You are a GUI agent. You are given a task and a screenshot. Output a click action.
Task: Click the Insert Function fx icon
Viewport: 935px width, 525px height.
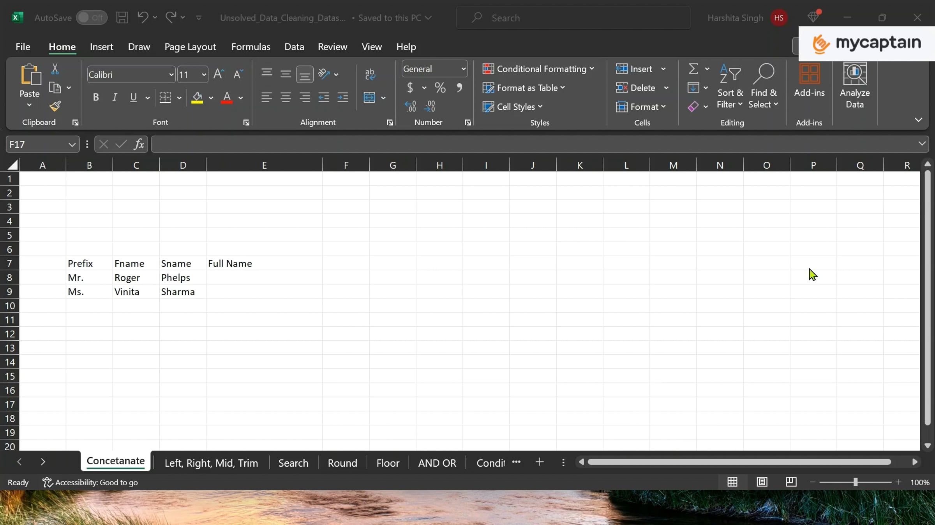139,144
